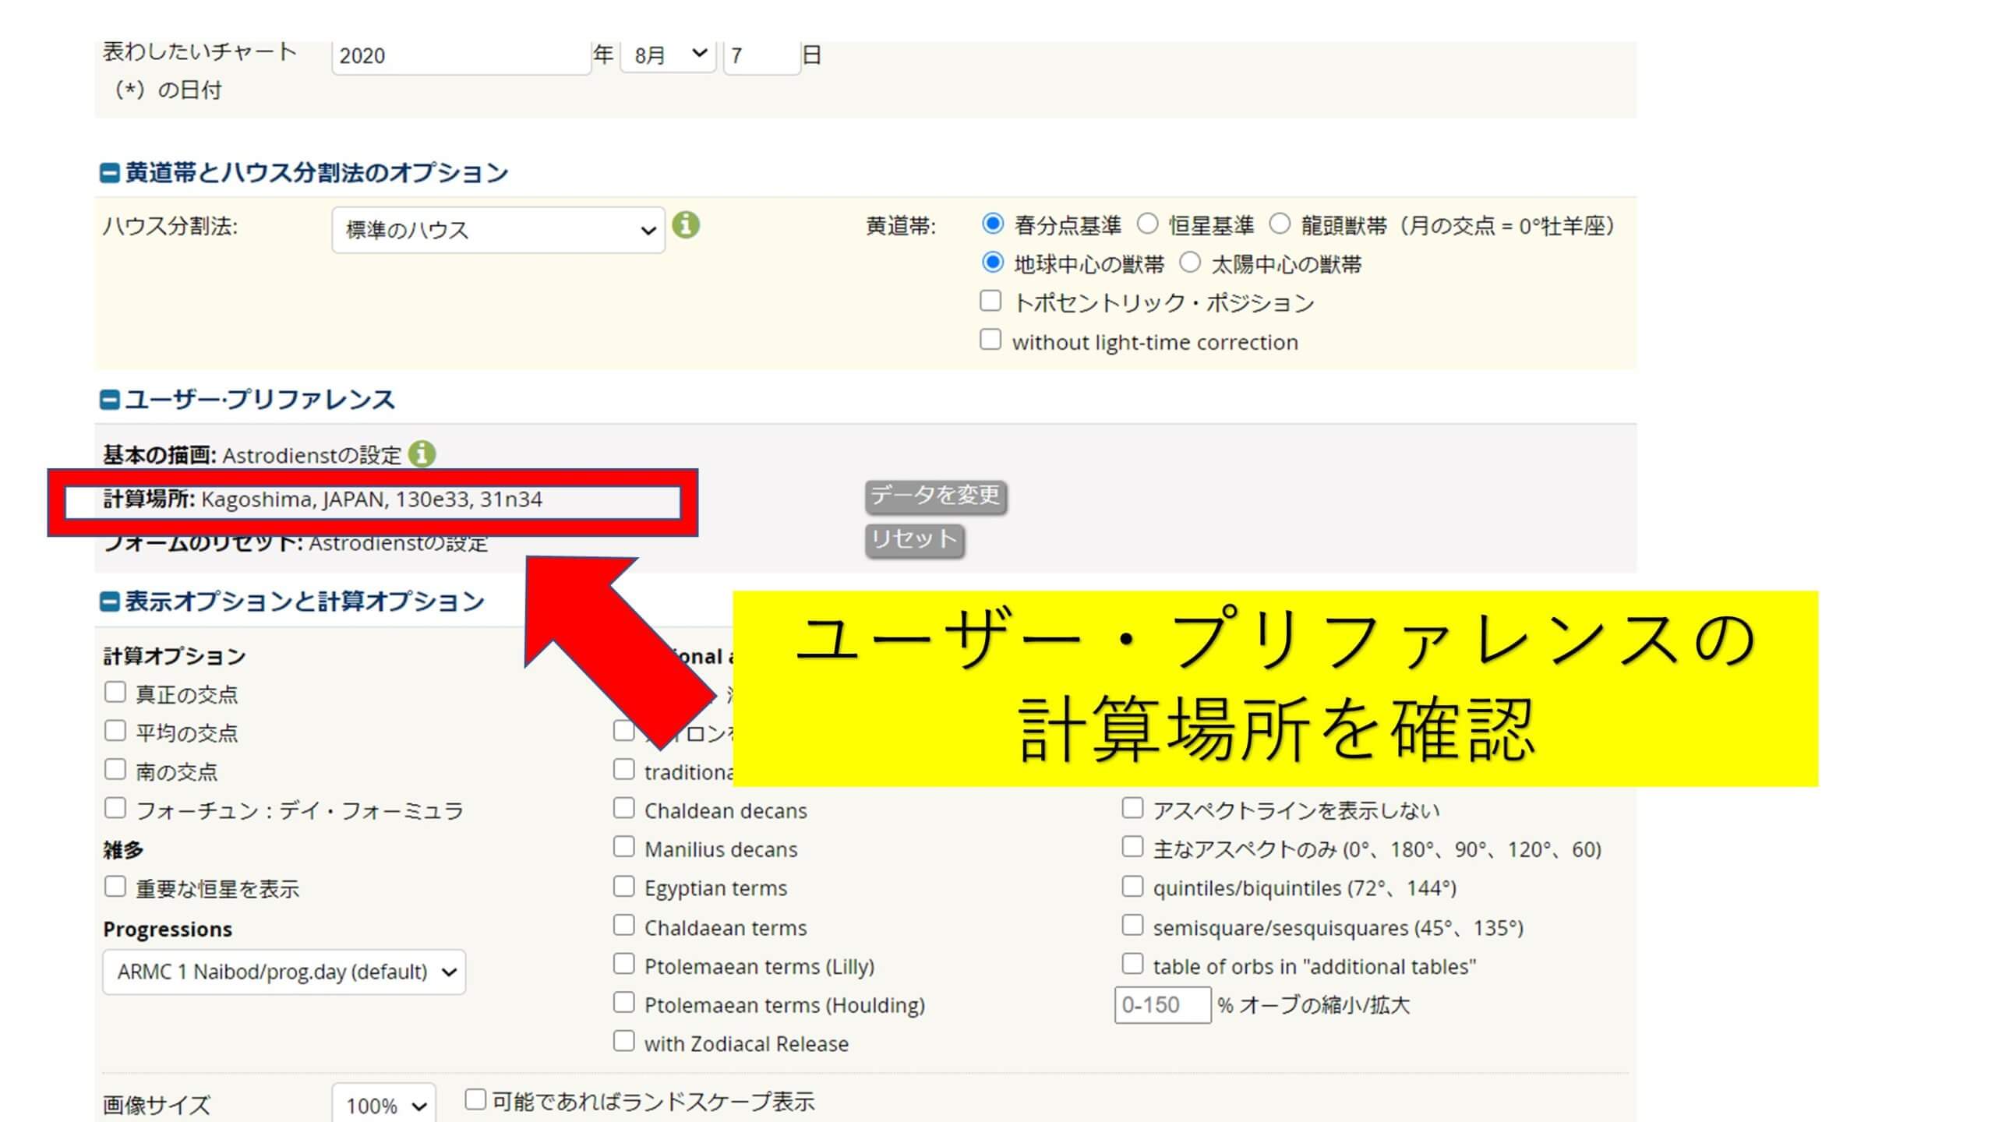The width and height of the screenshot is (1995, 1122).
Task: Collapse the 黄道帯とハウス分割法のオプション section
Action: (x=110, y=173)
